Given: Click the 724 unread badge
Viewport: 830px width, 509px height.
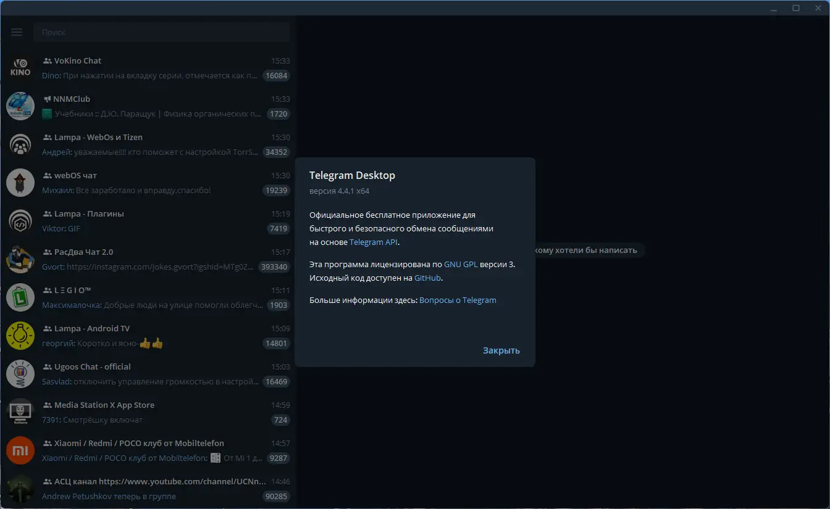Looking at the screenshot, I should tap(281, 420).
